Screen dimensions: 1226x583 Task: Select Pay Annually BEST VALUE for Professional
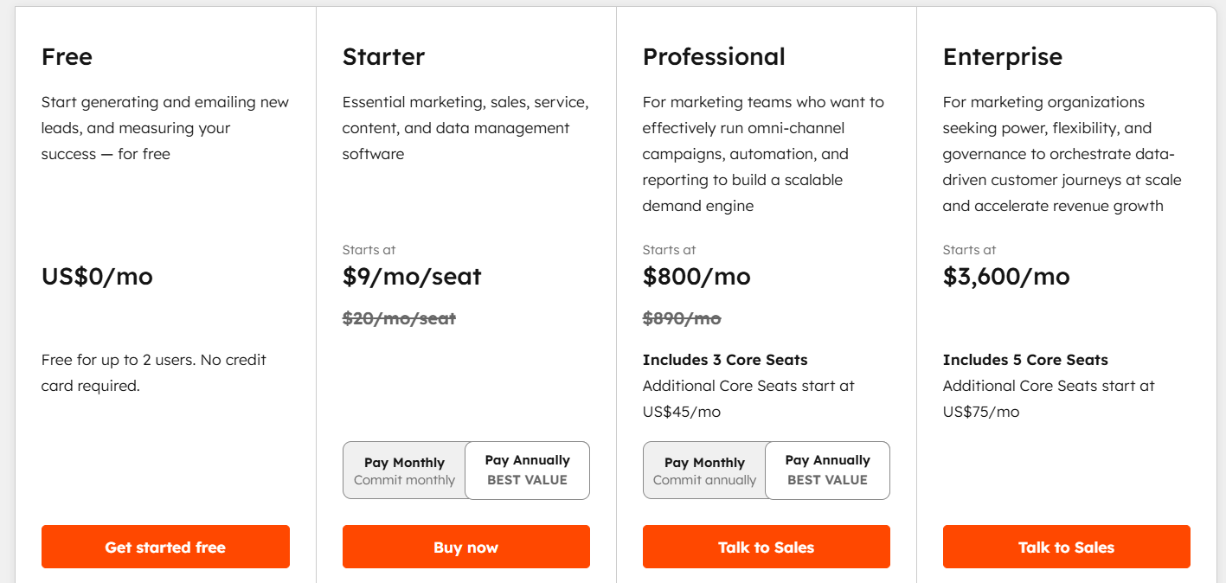827,470
